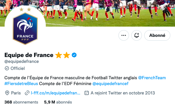Open the #FiersdetreBleus hashtag
The height and width of the screenshot is (107, 175).
coord(21,84)
